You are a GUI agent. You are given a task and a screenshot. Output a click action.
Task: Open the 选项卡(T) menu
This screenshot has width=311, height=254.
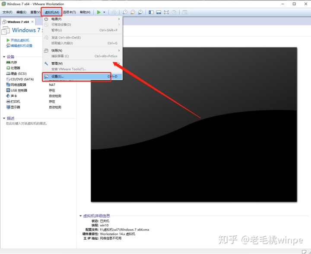70,12
